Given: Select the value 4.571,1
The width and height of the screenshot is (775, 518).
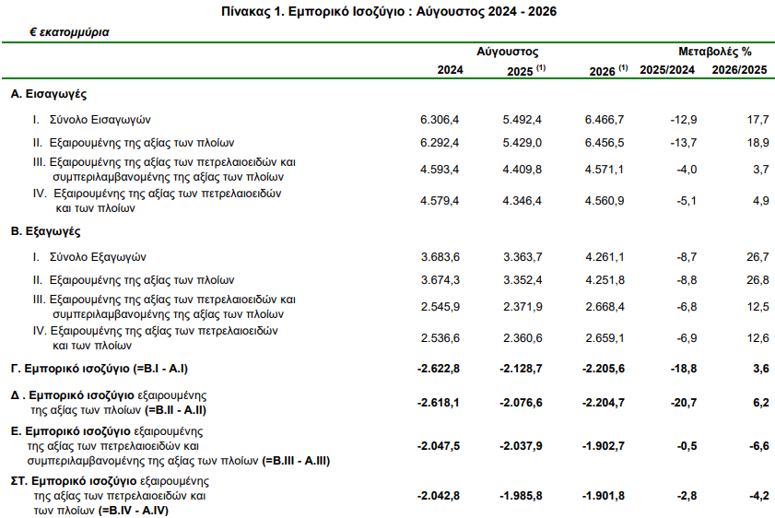Looking at the screenshot, I should click(x=605, y=170).
